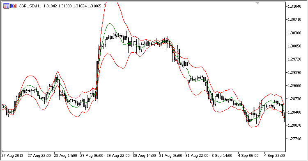Click the 1.29390 price scale label
The width and height of the screenshot is (308, 161).
pyautogui.click(x=294, y=73)
